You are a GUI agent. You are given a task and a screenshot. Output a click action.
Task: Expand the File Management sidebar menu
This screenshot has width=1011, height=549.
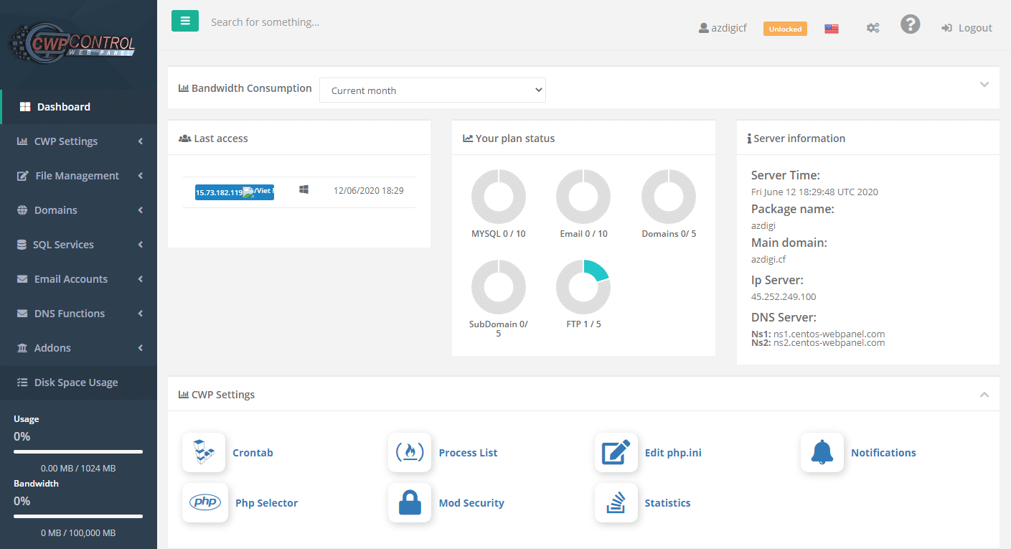77,176
